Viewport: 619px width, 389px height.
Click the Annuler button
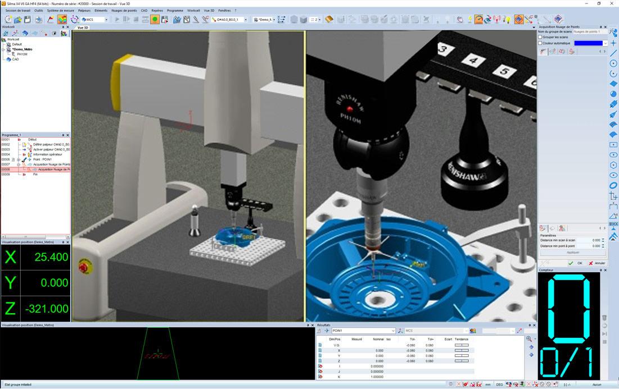tap(597, 263)
